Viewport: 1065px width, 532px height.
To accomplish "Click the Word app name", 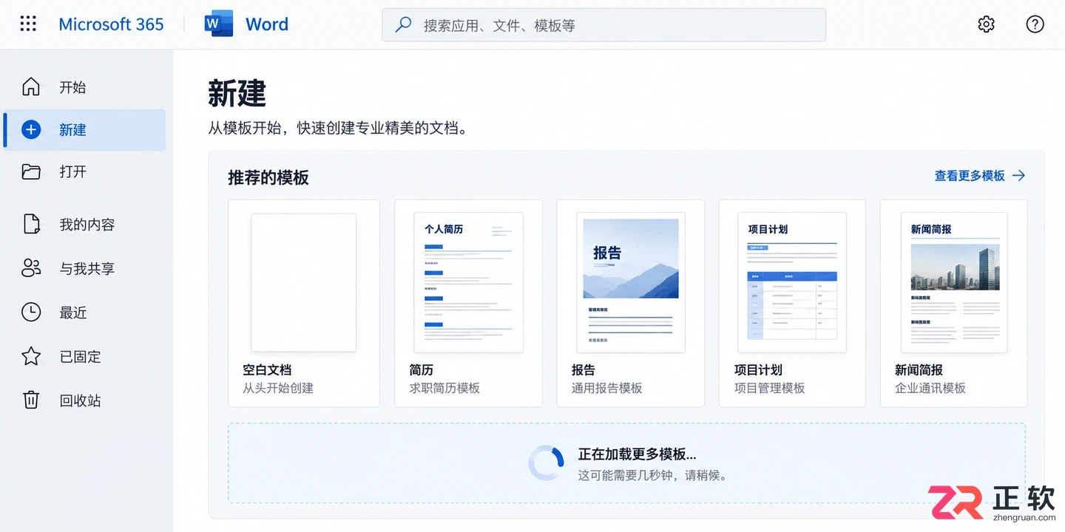I will [x=267, y=24].
